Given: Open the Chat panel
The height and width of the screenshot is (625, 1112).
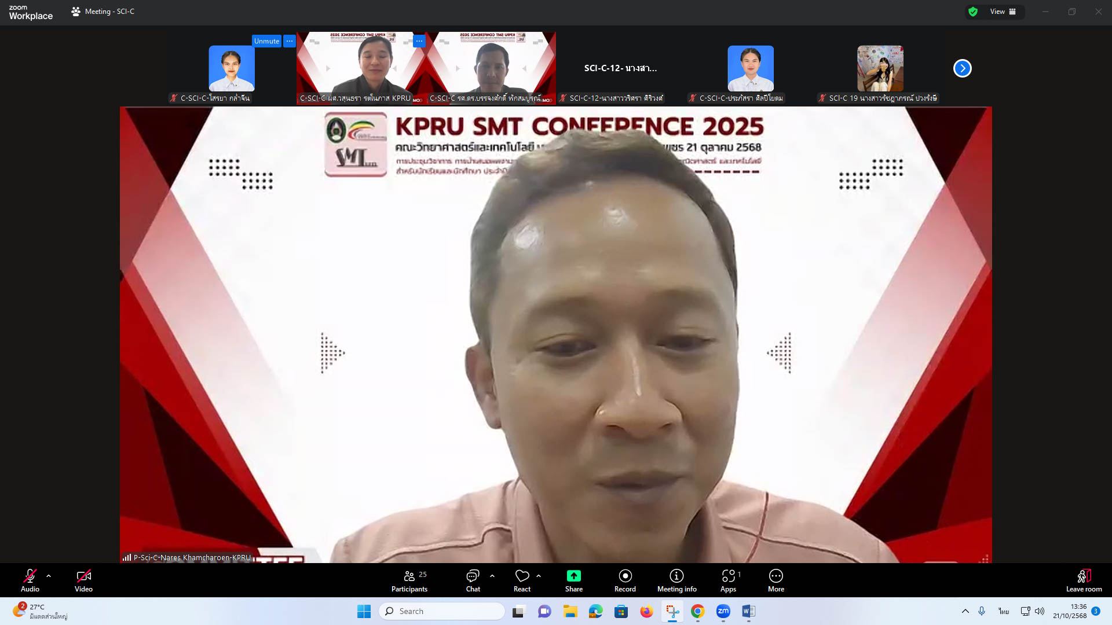Looking at the screenshot, I should coord(473,580).
